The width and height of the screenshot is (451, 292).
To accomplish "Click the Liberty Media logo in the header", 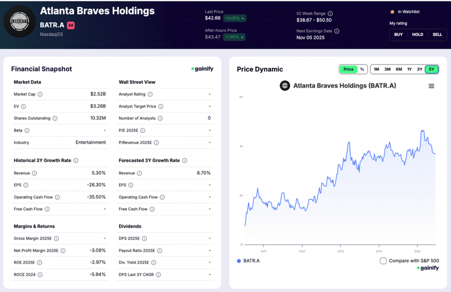I will [x=19, y=21].
